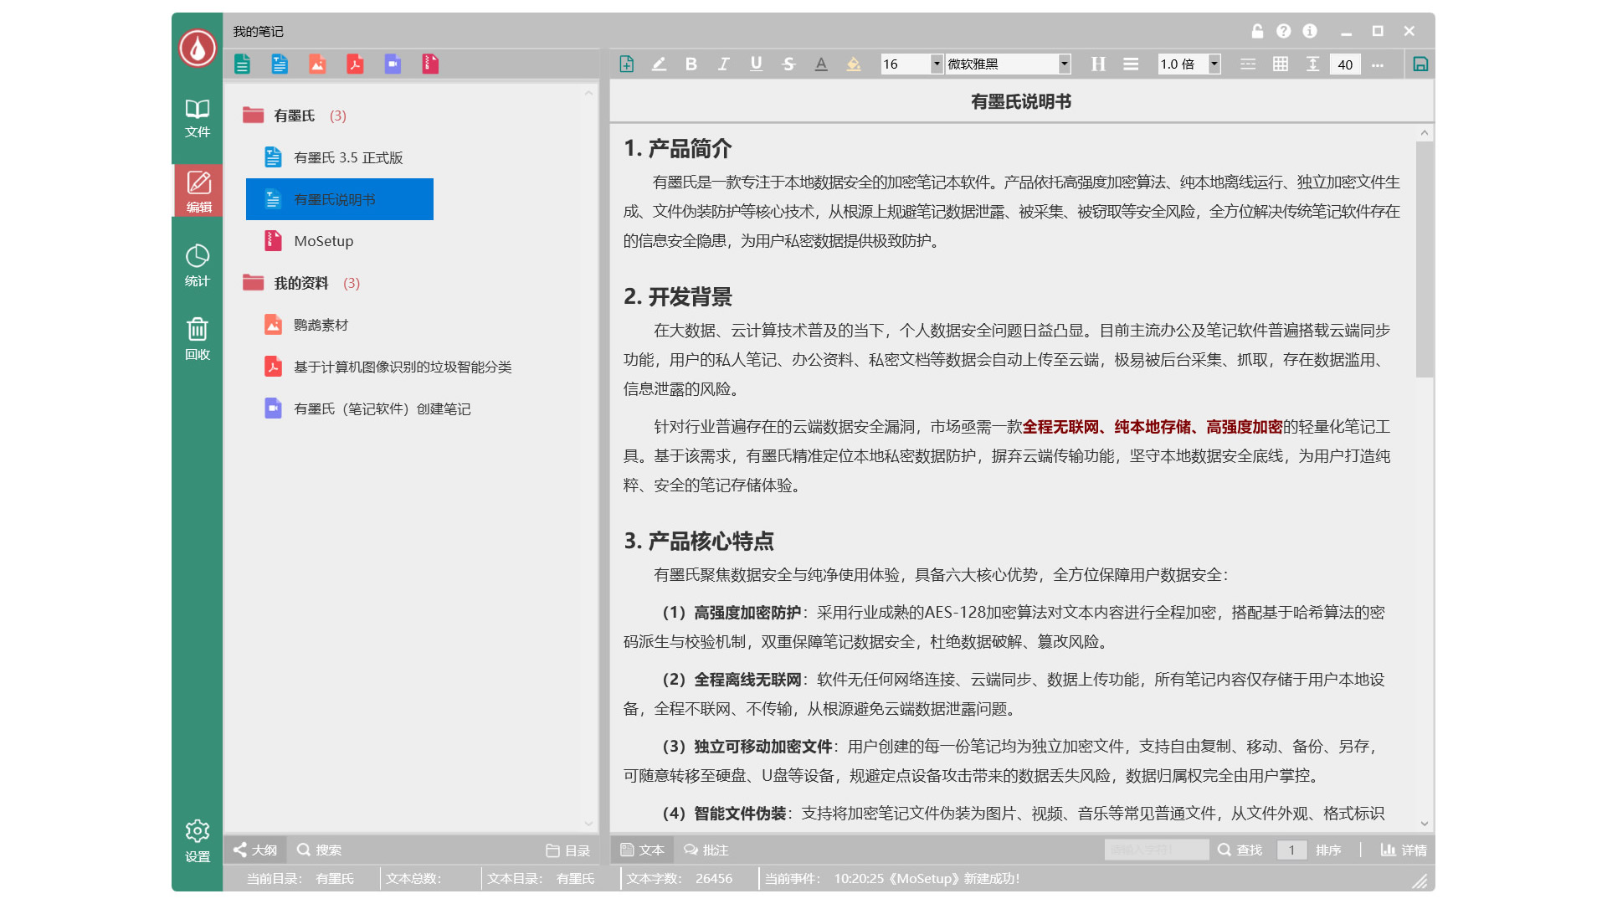Open the MoSetup file in tree
The image size is (1607, 904).
coord(323,241)
